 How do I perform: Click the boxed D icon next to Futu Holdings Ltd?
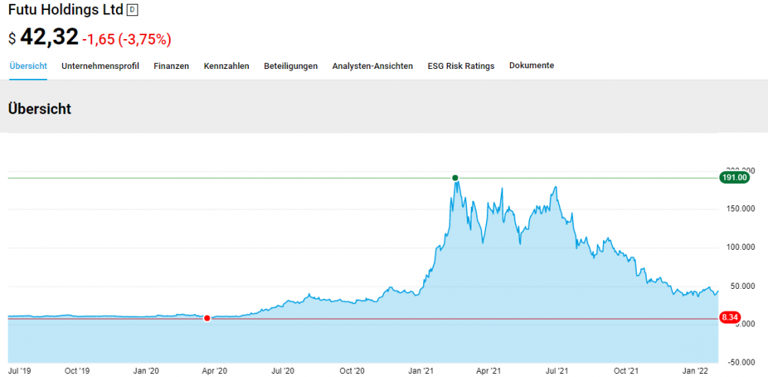tap(132, 10)
